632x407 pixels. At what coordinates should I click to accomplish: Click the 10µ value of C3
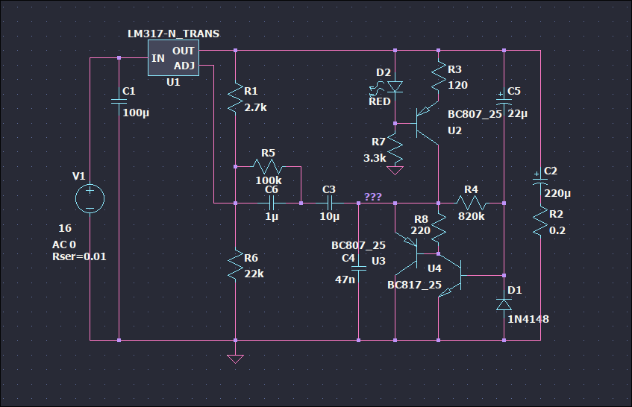(x=329, y=217)
